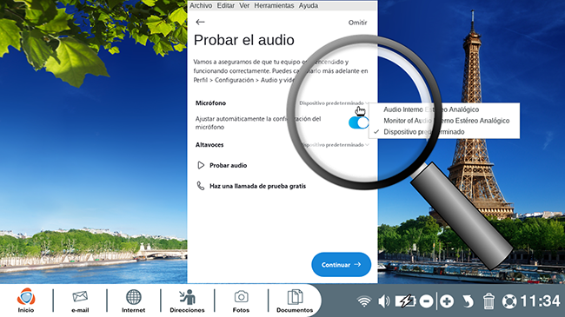565x317 pixels.
Task: Click the Micrófono label
Action: tap(210, 103)
